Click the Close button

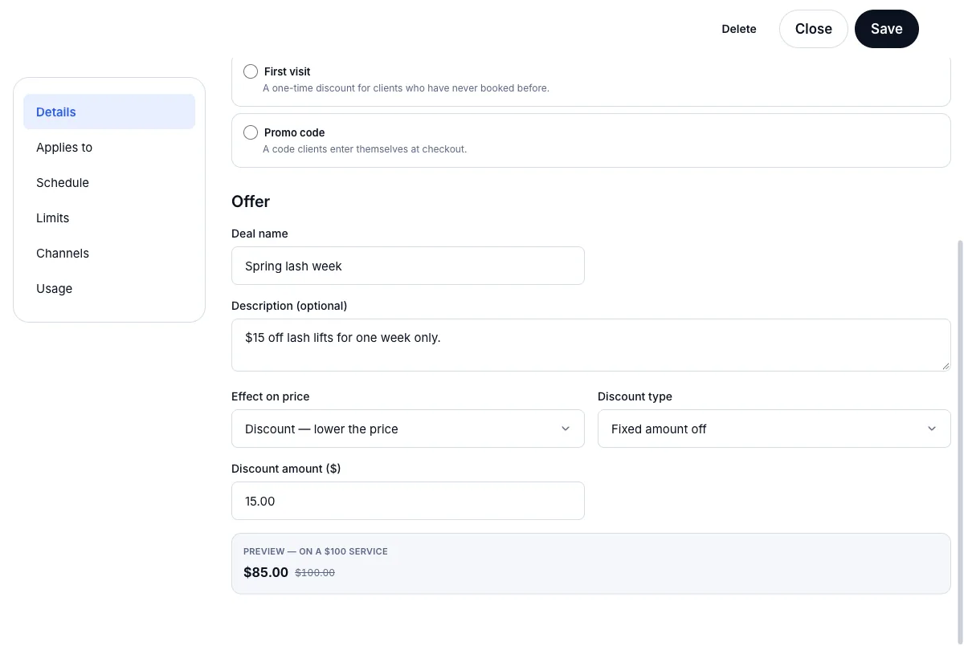[814, 29]
